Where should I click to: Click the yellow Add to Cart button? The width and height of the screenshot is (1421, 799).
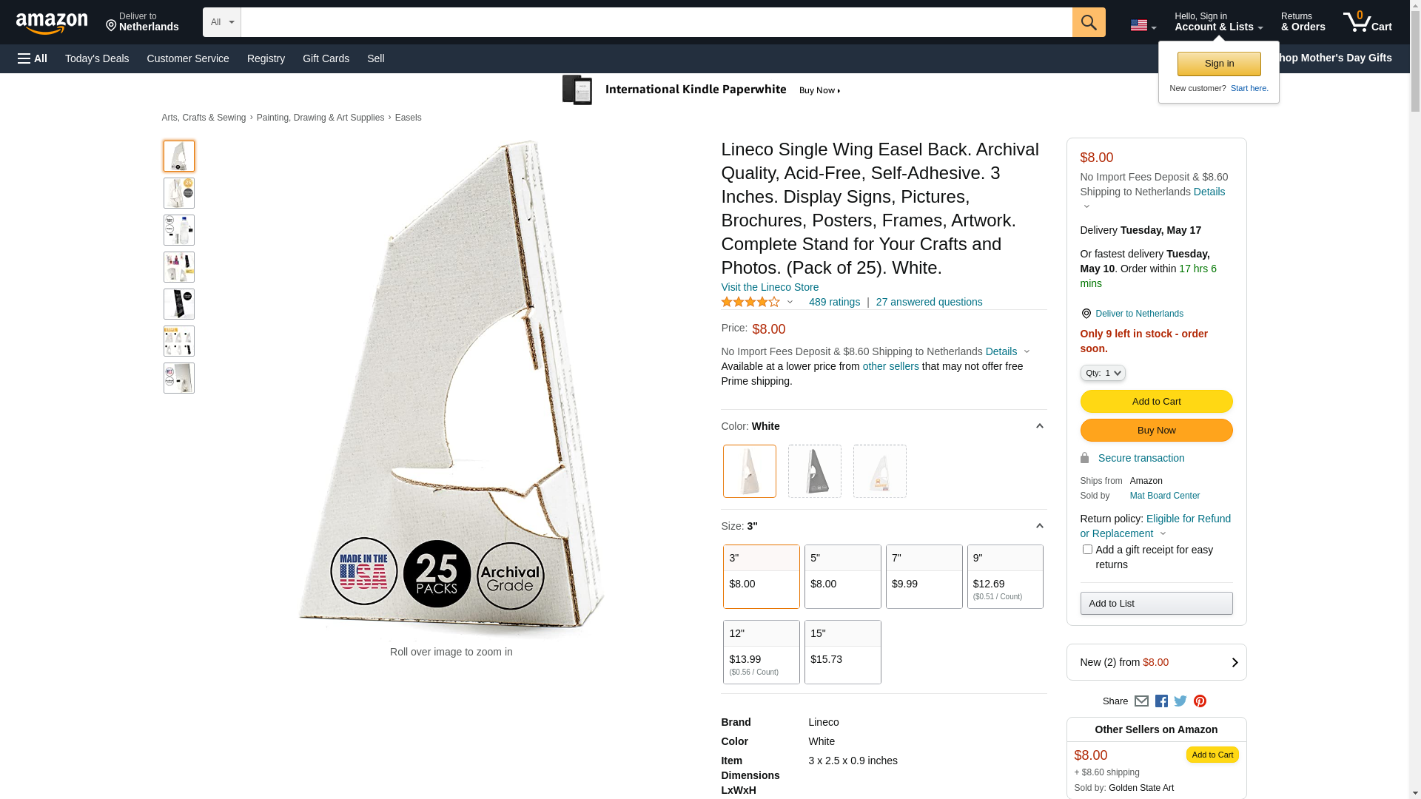(x=1156, y=402)
